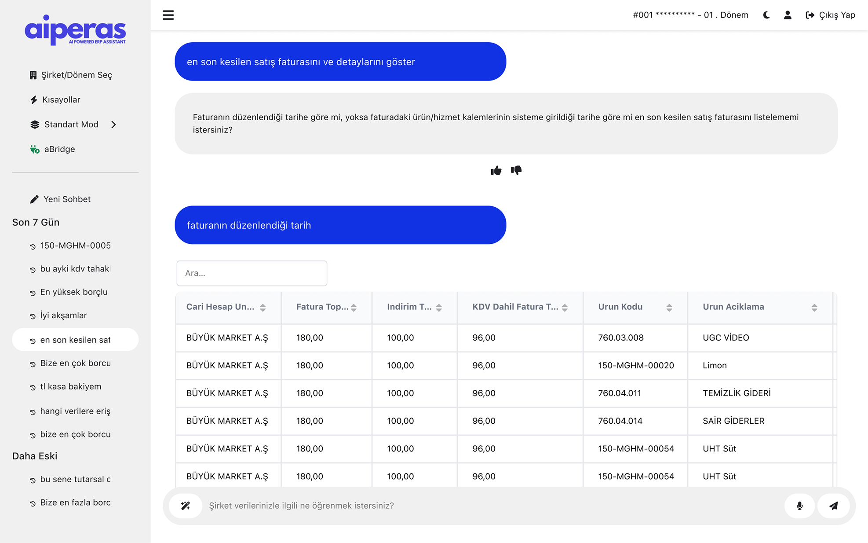Open the user profile icon
The image size is (868, 543).
coord(788,15)
